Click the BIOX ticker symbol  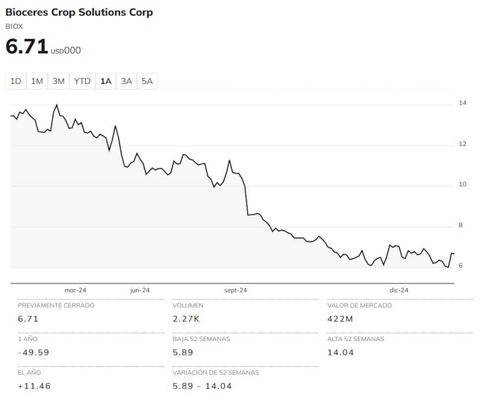click(14, 26)
